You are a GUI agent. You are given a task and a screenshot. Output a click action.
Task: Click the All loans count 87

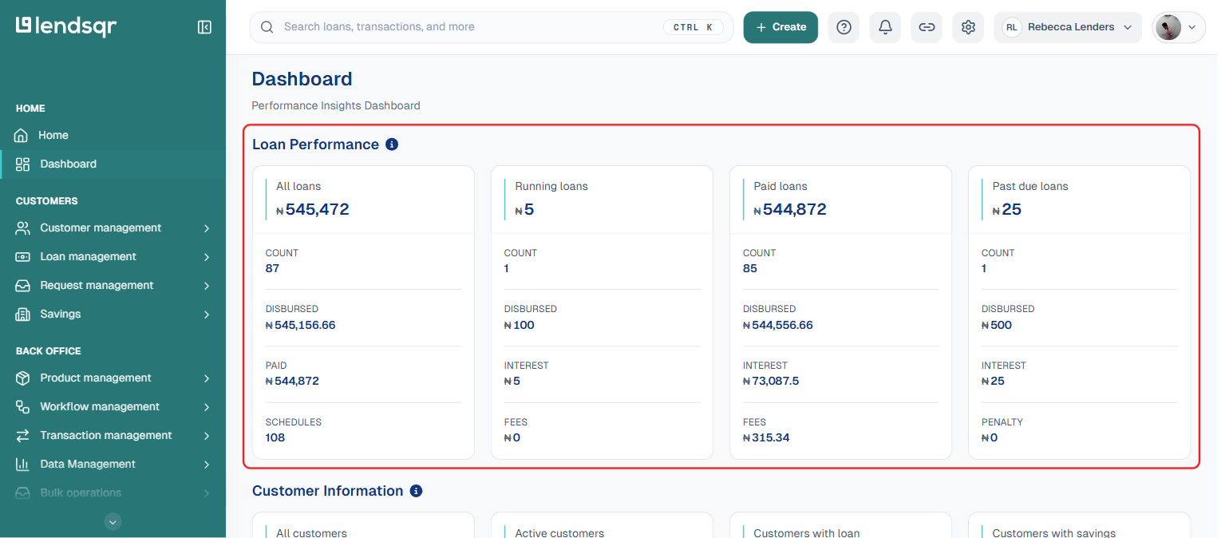[x=273, y=268]
